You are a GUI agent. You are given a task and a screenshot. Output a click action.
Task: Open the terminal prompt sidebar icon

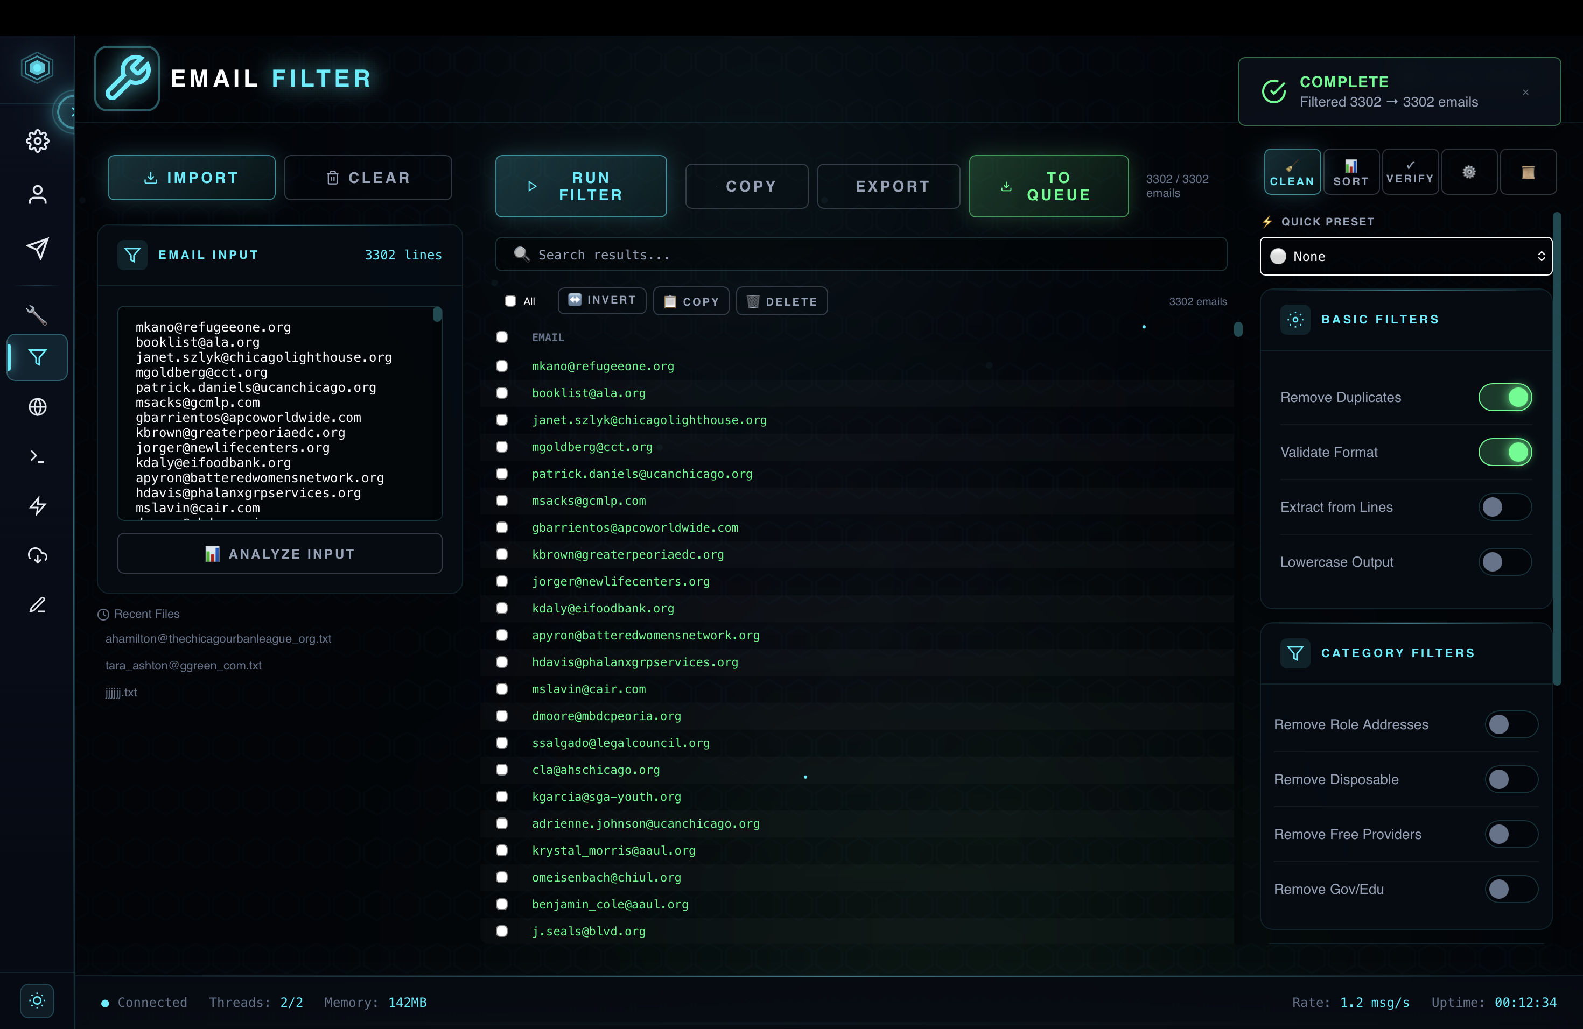coord(37,457)
